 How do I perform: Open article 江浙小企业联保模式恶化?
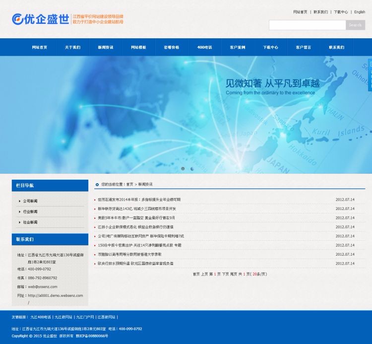click(135, 227)
